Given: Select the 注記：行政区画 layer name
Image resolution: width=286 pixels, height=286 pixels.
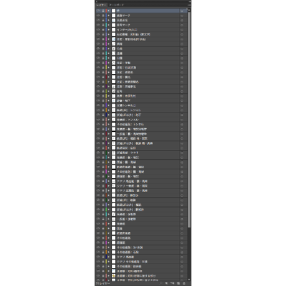Looking at the screenshot, I should (x=126, y=68).
